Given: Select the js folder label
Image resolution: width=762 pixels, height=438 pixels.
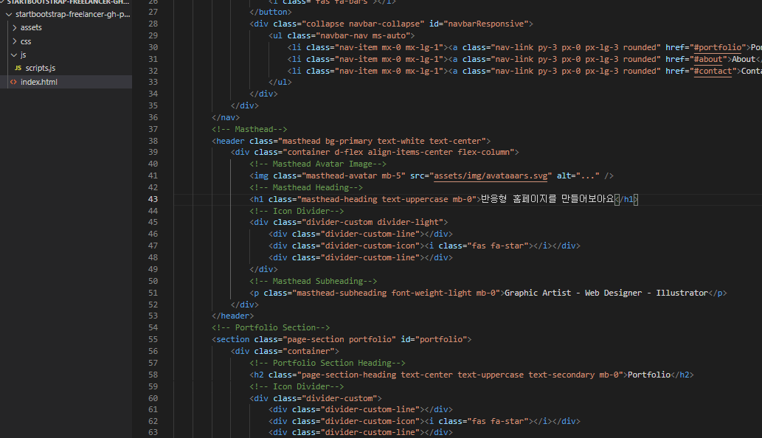Looking at the screenshot, I should click(24, 55).
